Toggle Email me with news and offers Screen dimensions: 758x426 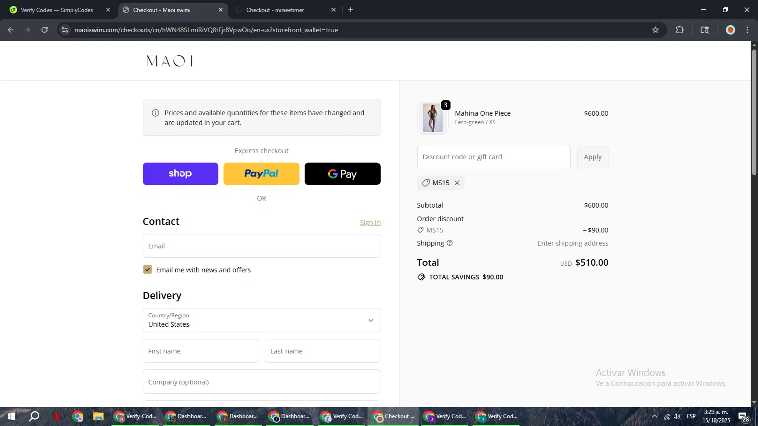[147, 270]
